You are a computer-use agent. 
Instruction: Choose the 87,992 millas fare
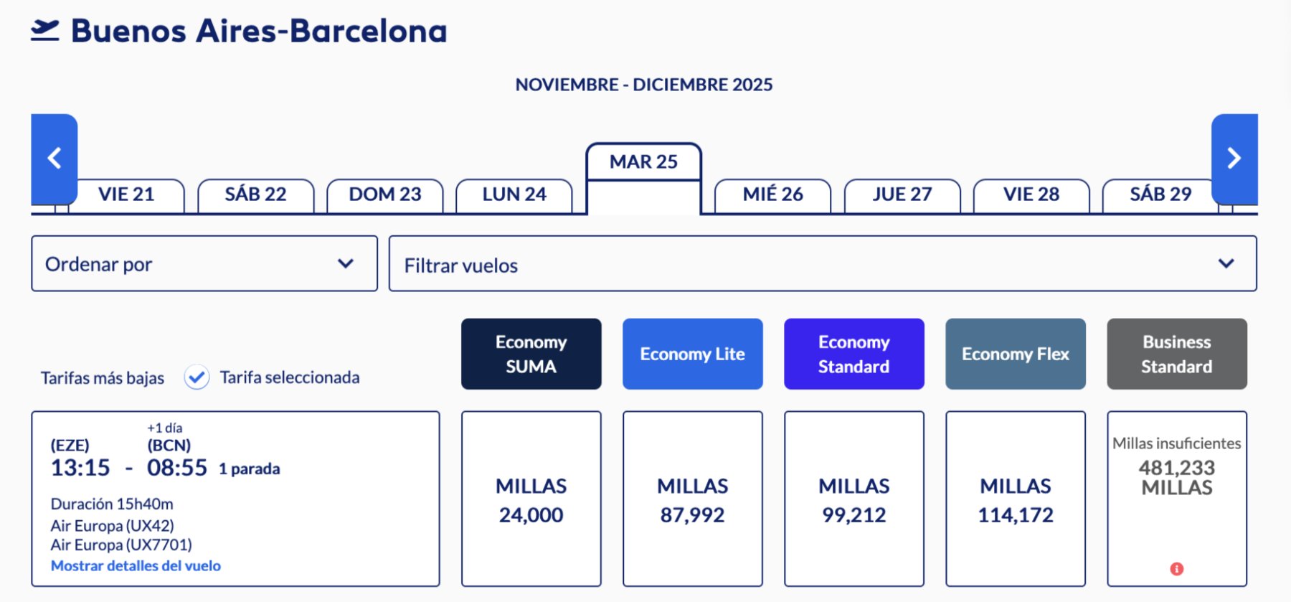tap(692, 499)
